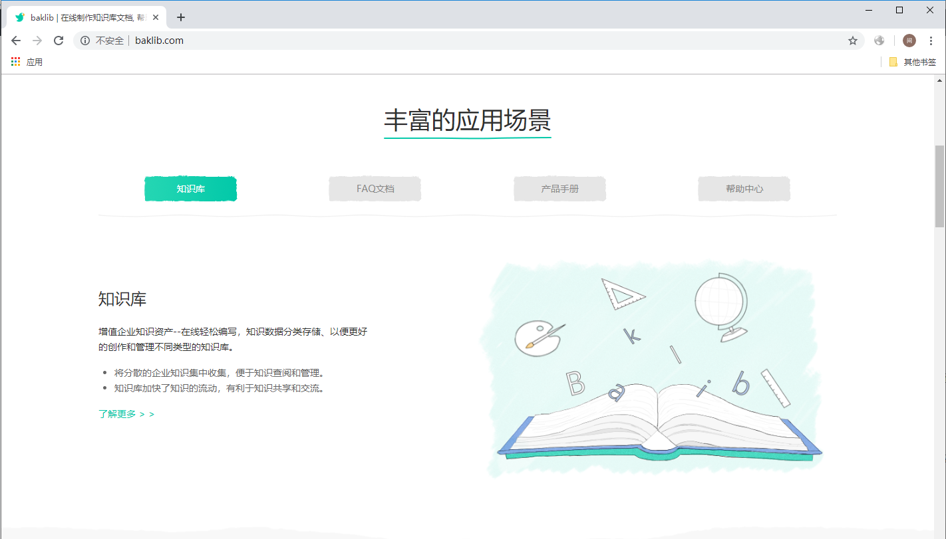The image size is (946, 539).
Task: Click the browser back arrow
Action: tap(16, 41)
